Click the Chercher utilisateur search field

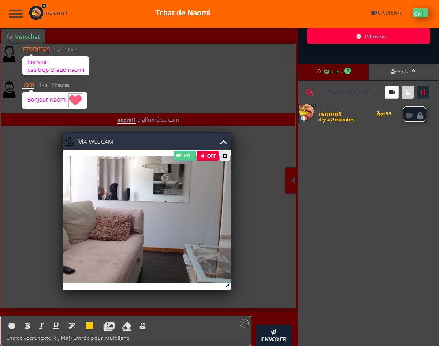[x=351, y=92]
